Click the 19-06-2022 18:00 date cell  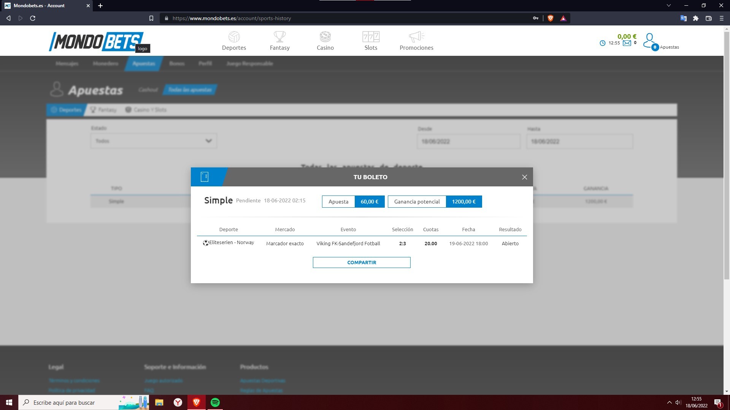(x=468, y=243)
